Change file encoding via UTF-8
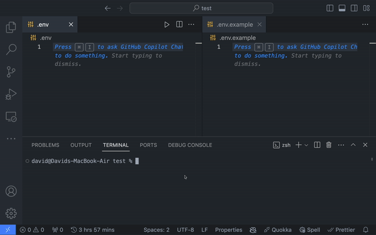Screen dimensions: 376x235 [185, 230]
